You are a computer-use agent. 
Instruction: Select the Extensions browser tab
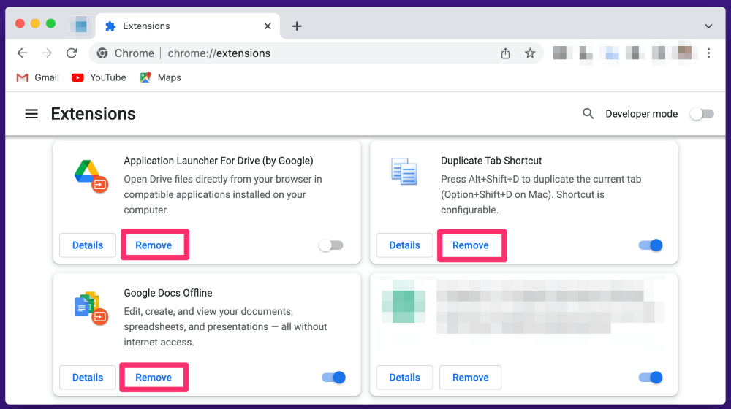[187, 26]
